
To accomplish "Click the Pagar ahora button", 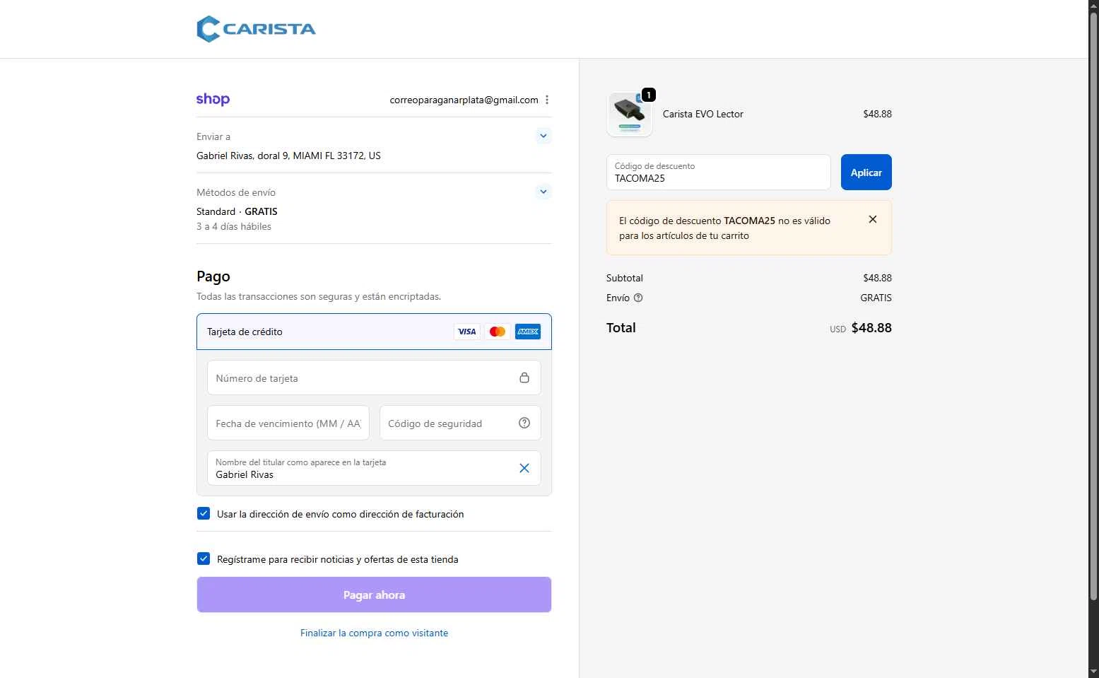I will pyautogui.click(x=374, y=595).
